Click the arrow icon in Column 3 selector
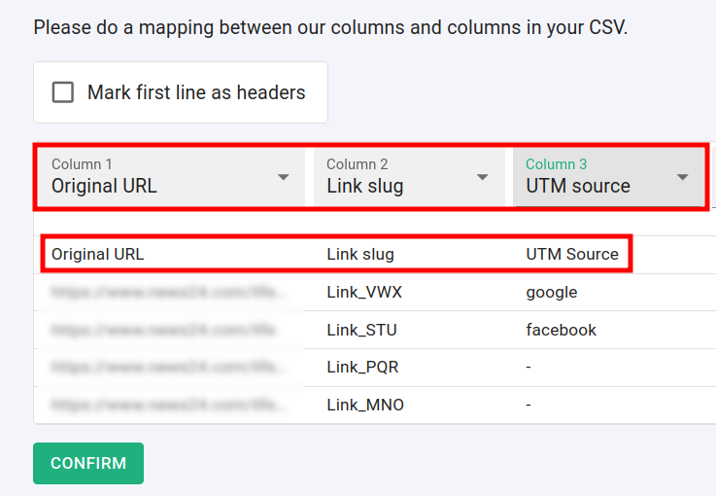The image size is (716, 496). (682, 177)
